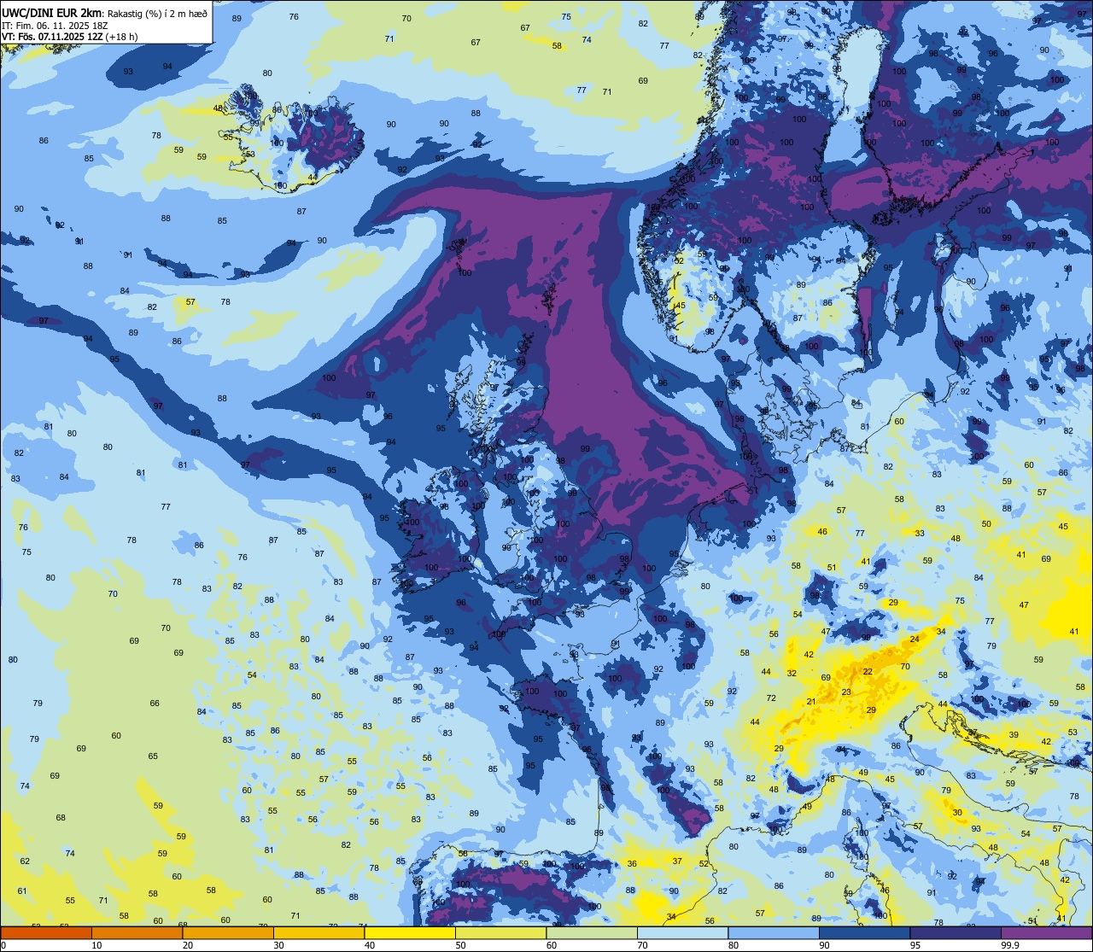This screenshot has height=952, width=1093.
Task: Click the humidity value '24' on the map
Action: tap(915, 639)
